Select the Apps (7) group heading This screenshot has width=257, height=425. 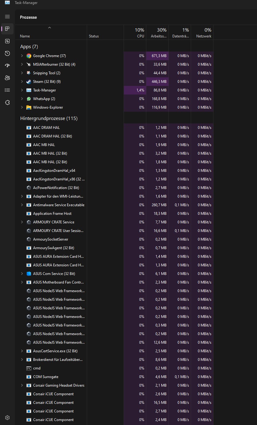pyautogui.click(x=29, y=47)
